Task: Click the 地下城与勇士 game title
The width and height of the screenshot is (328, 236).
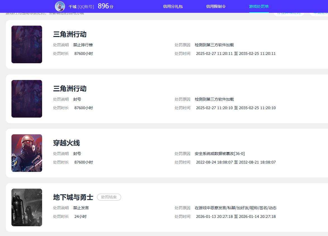Action: [73, 197]
